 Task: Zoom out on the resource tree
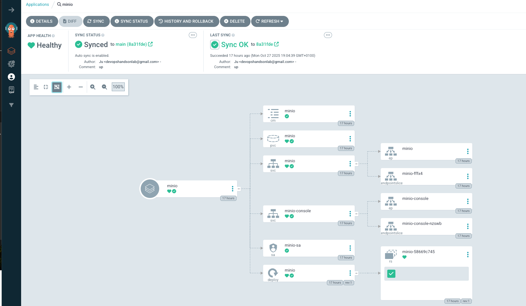pyautogui.click(x=104, y=87)
